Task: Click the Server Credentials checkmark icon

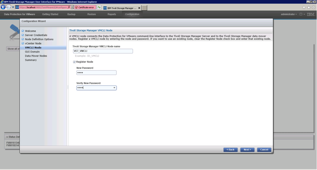Action: pyautogui.click(x=23, y=35)
